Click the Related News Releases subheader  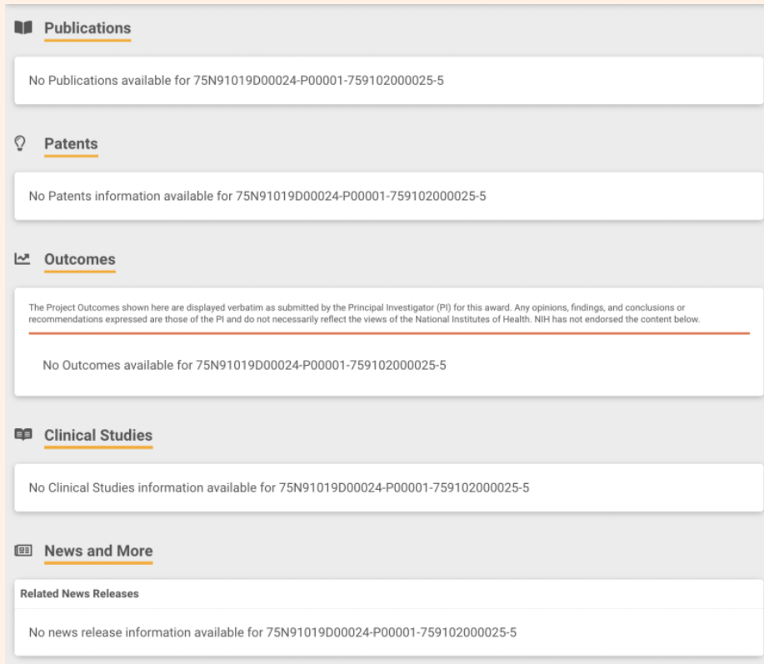tap(79, 594)
